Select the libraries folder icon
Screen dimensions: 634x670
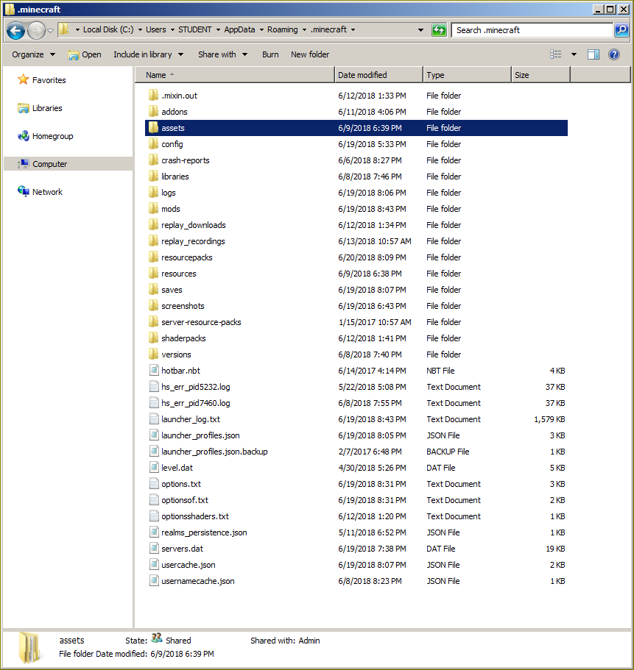pos(154,176)
